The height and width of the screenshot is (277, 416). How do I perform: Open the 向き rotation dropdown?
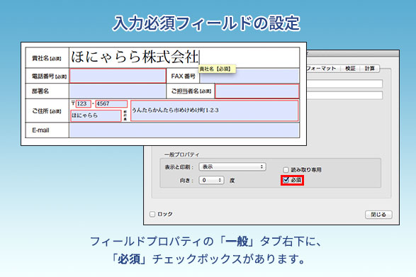(211, 181)
